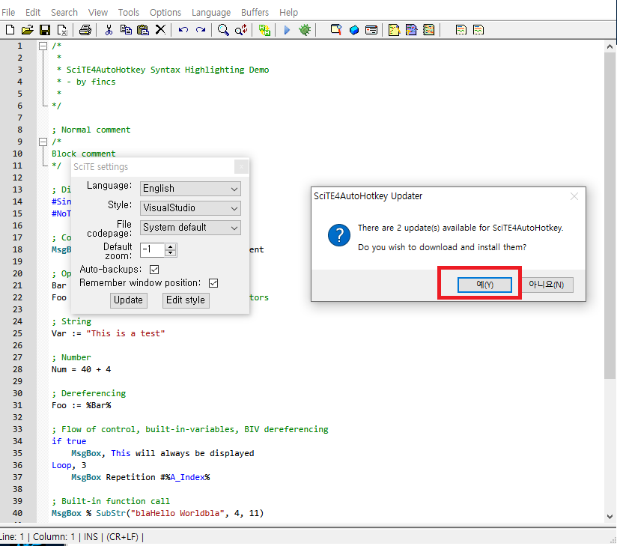The height and width of the screenshot is (546, 617).
Task: Click the text 'Num = 40 + 4'
Action: click(x=81, y=369)
